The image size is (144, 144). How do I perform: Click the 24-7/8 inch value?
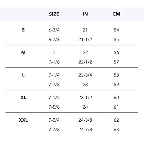click(x=85, y=130)
